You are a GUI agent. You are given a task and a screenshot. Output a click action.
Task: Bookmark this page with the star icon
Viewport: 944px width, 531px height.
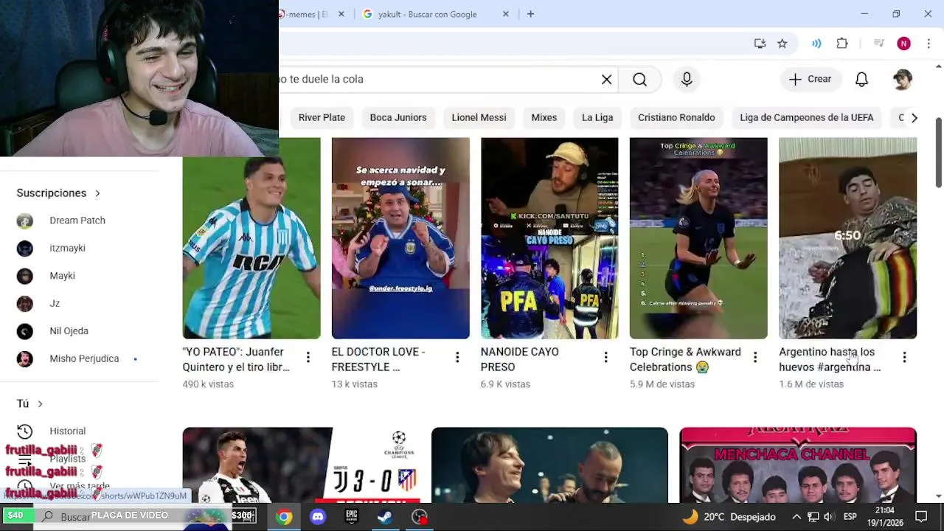pyautogui.click(x=782, y=44)
